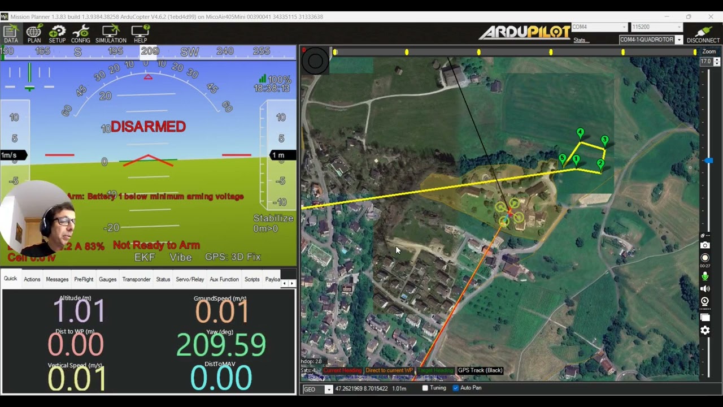The width and height of the screenshot is (723, 407).
Task: Uncheck the Auto Pan checkbox
Action: (456, 388)
